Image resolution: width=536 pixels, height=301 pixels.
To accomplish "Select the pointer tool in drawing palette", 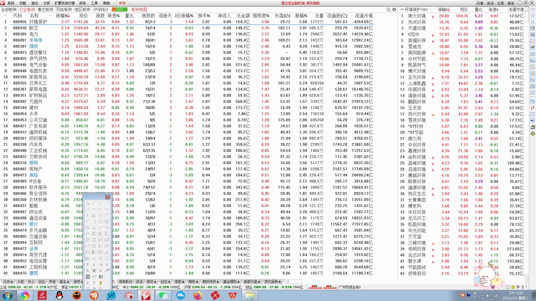I will click(x=88, y=203).
